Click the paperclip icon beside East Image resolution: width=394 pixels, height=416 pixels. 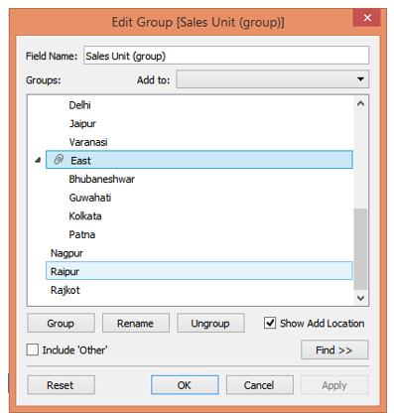[x=59, y=160]
